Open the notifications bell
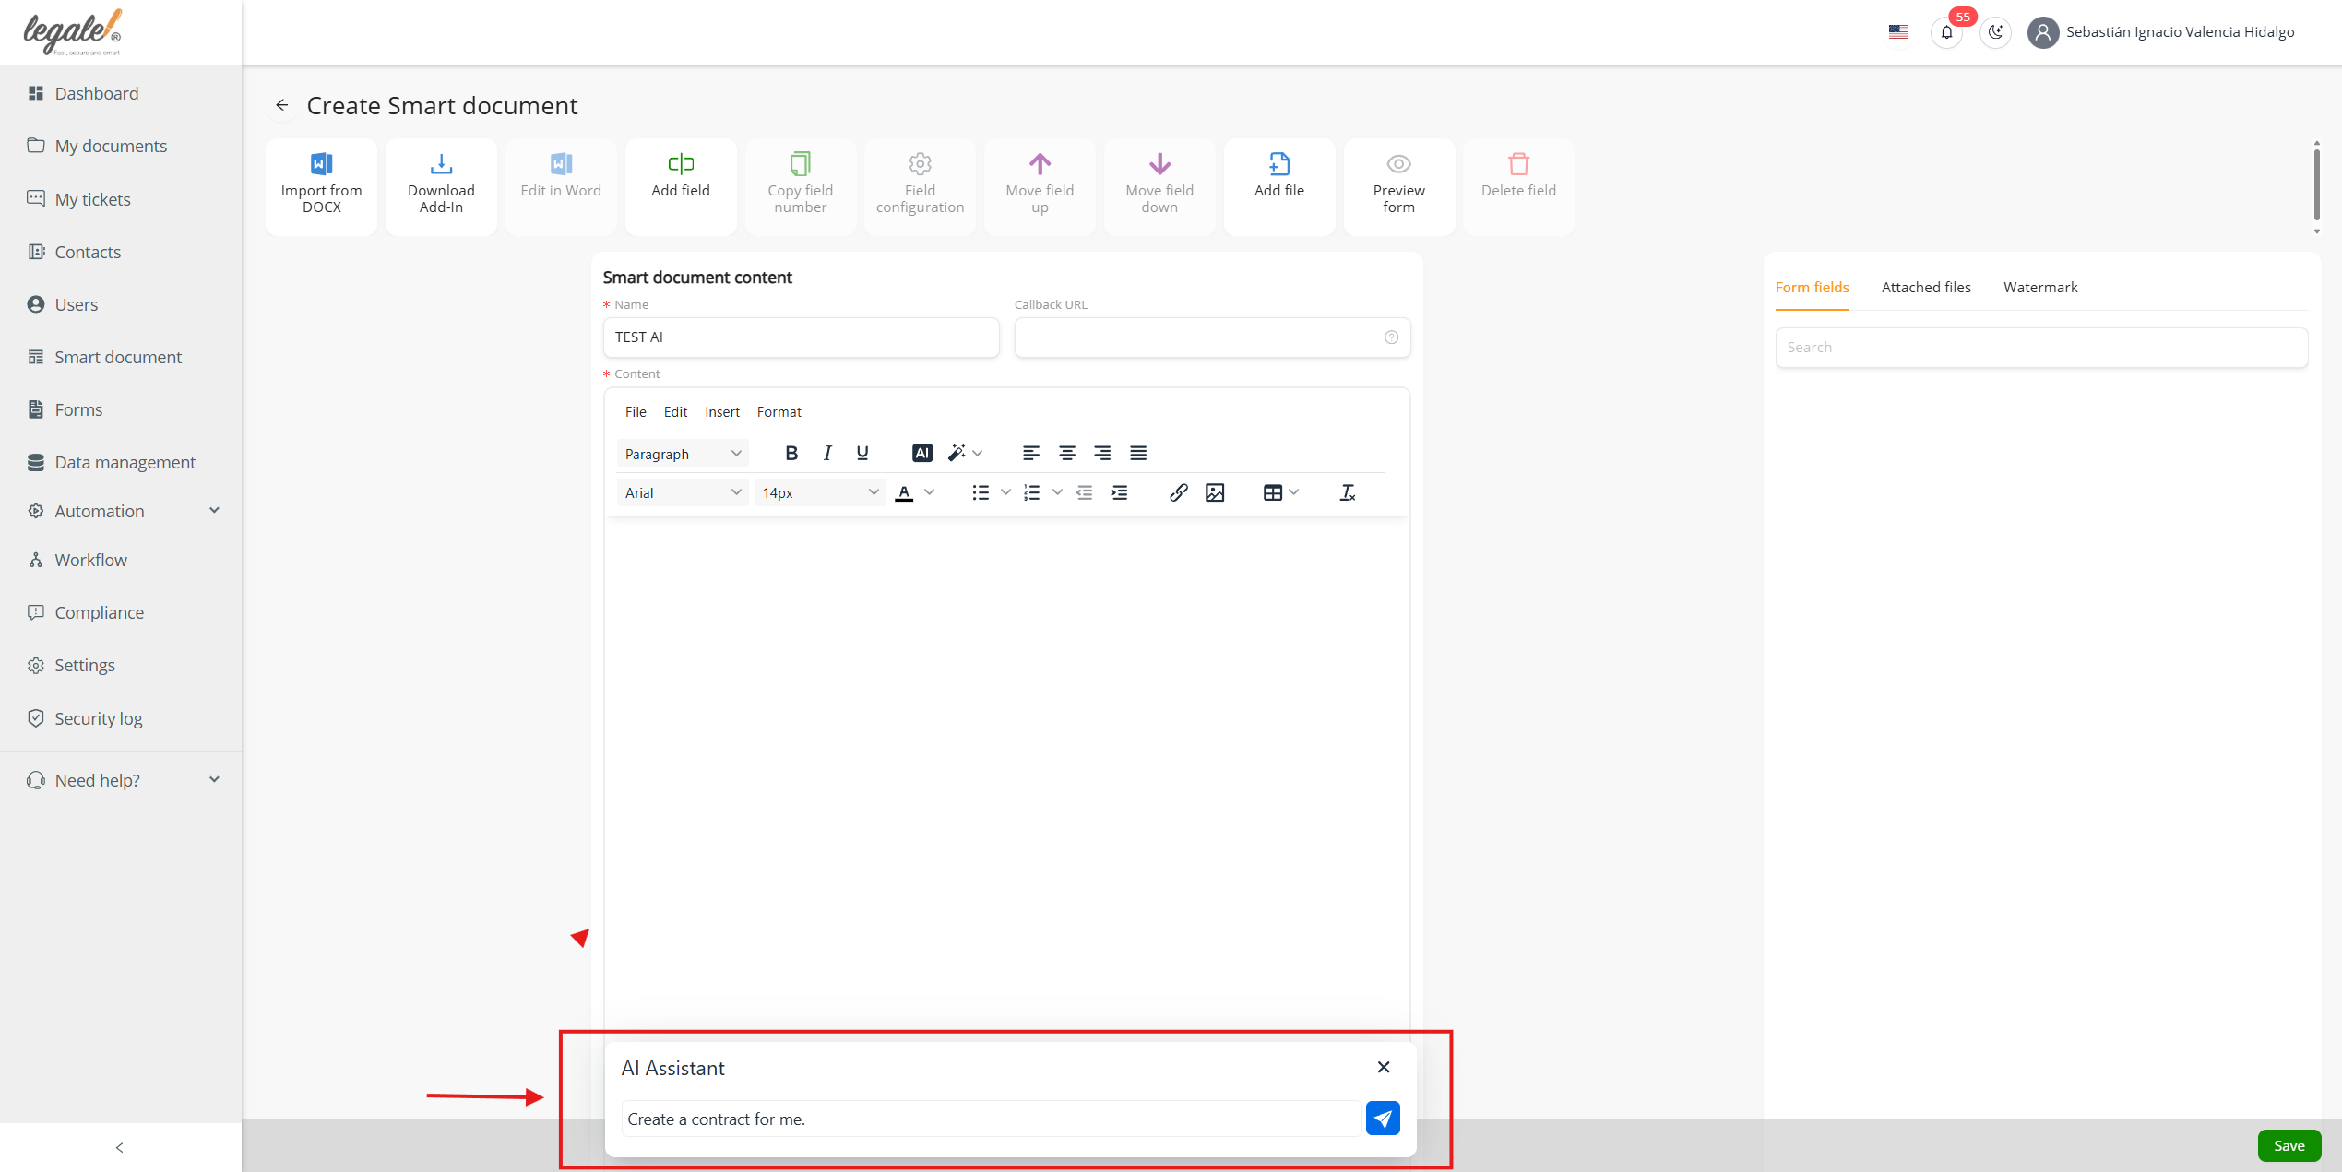Image resolution: width=2342 pixels, height=1172 pixels. tap(1946, 32)
